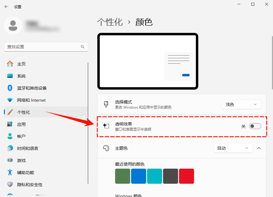
Task: Open 蓝牙和其他设备 settings
Action: 30,88
